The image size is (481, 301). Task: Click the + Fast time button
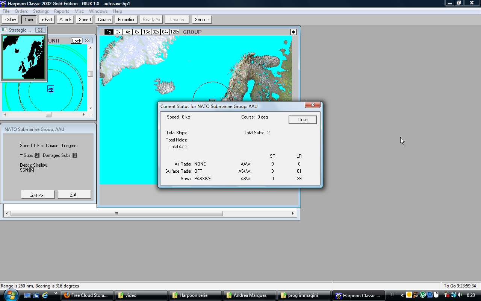point(47,20)
